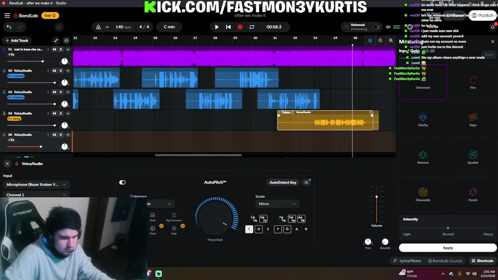The height and width of the screenshot is (280, 498).
Task: Mute track 04 Voice/Audio
Action: 54,114
